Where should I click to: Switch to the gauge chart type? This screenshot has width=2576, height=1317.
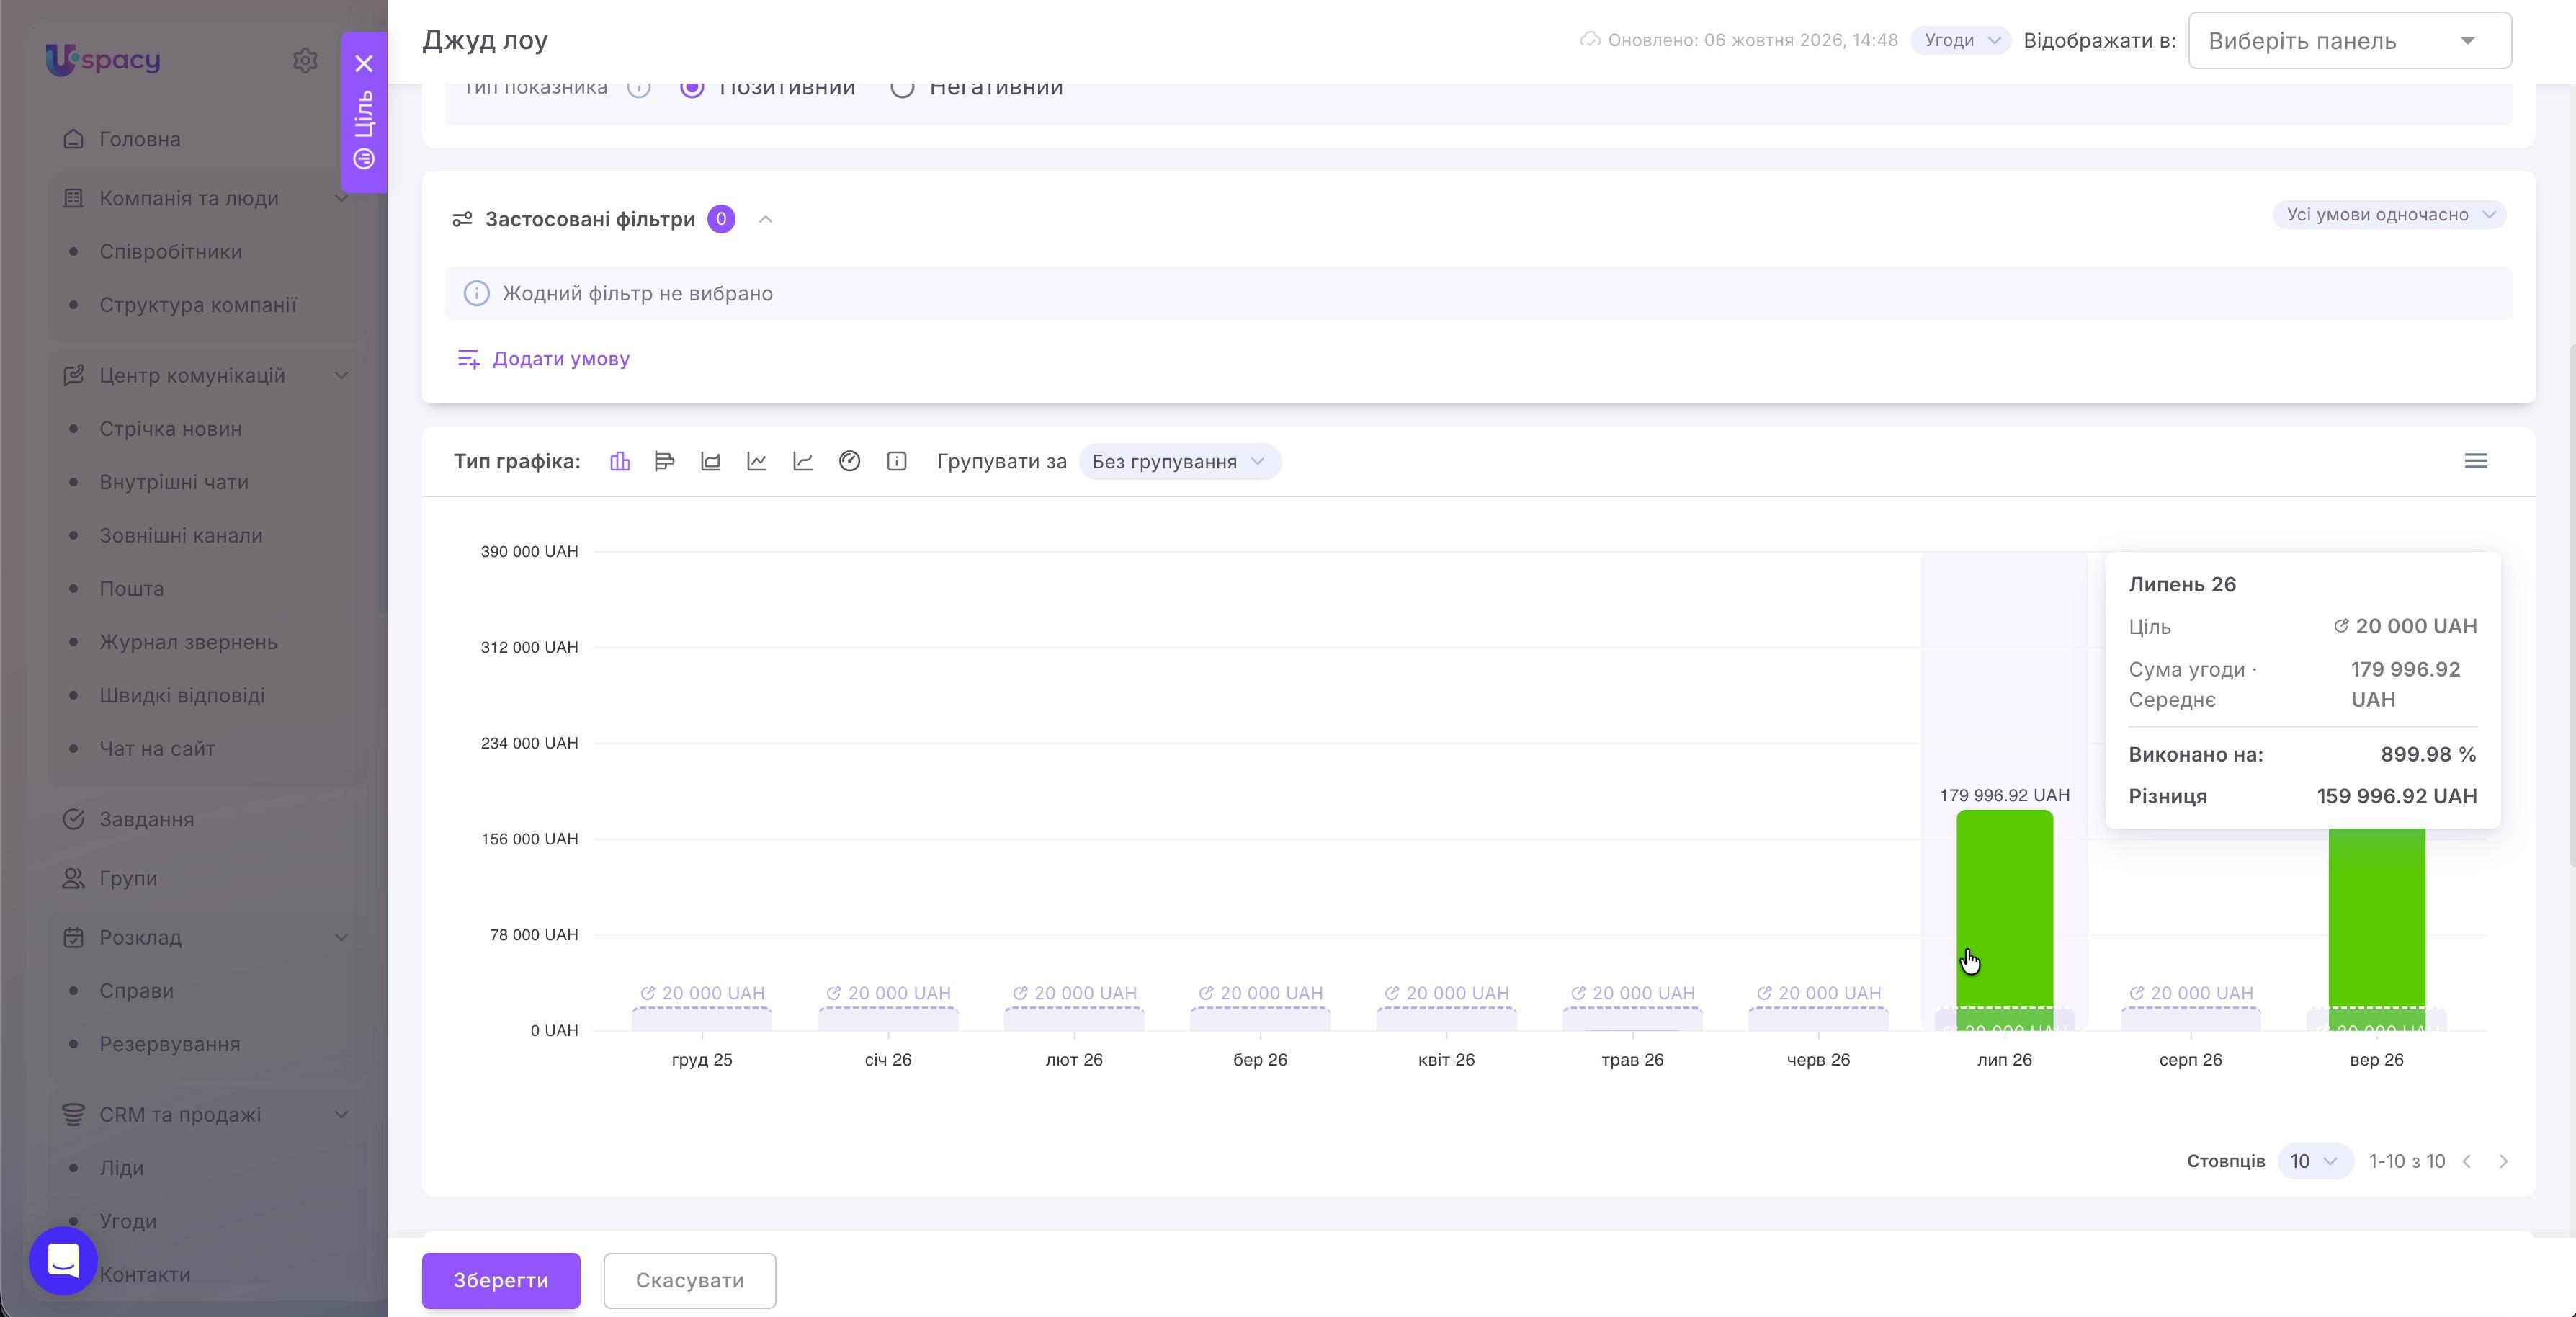pos(850,461)
